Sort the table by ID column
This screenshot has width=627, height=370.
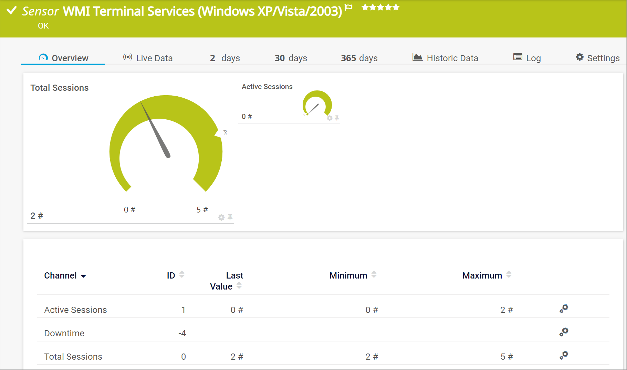tap(182, 274)
